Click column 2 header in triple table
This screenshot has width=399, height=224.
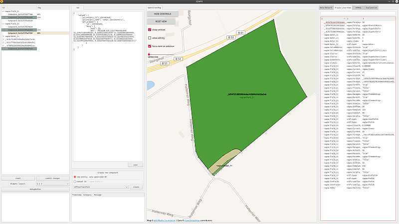point(354,18)
